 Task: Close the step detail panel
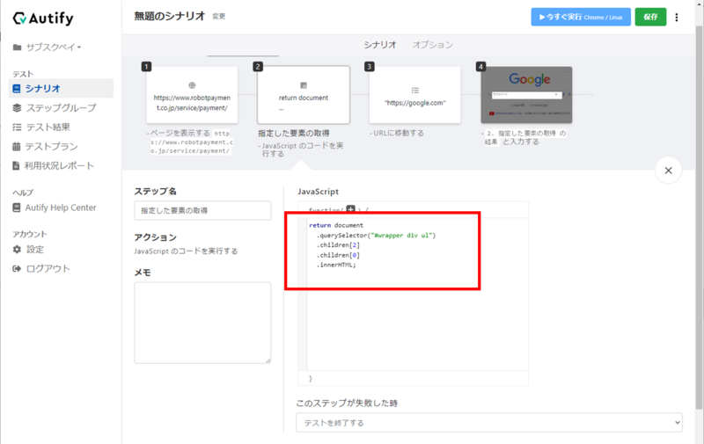[x=668, y=171]
